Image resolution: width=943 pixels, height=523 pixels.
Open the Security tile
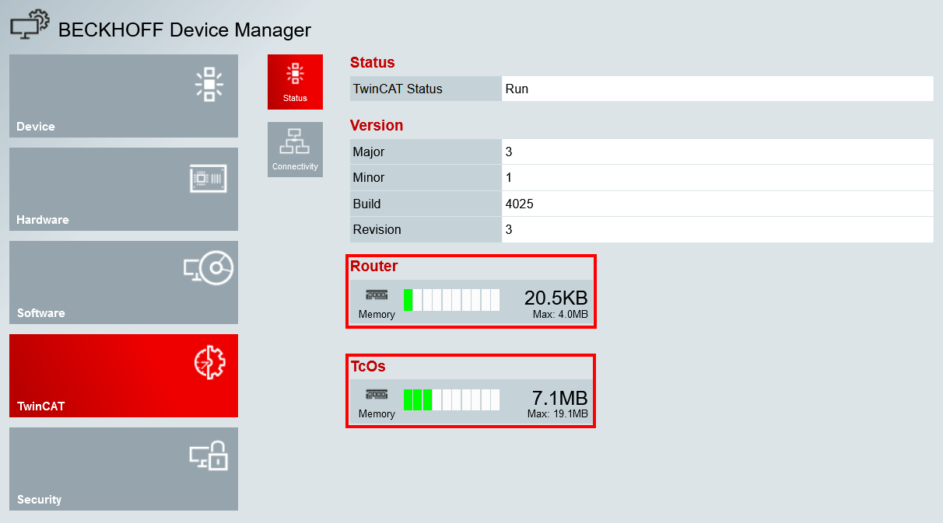click(124, 469)
